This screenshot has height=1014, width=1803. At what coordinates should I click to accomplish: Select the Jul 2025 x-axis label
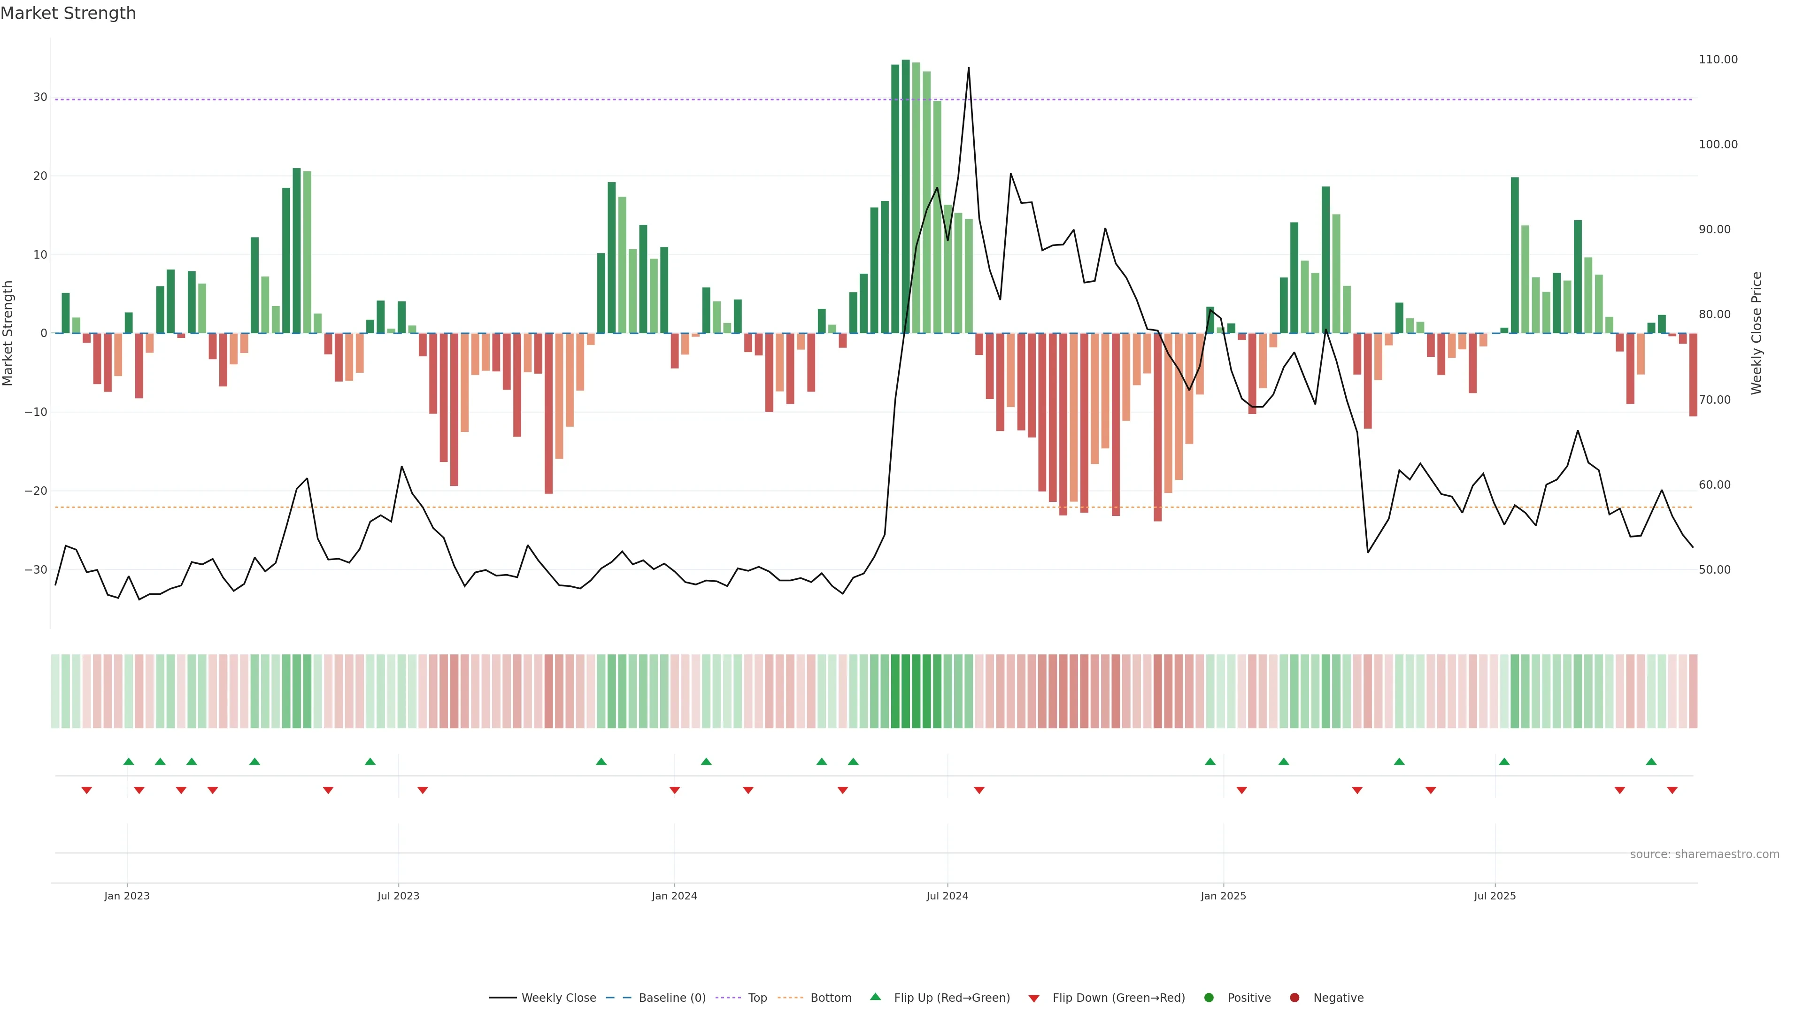(1495, 896)
